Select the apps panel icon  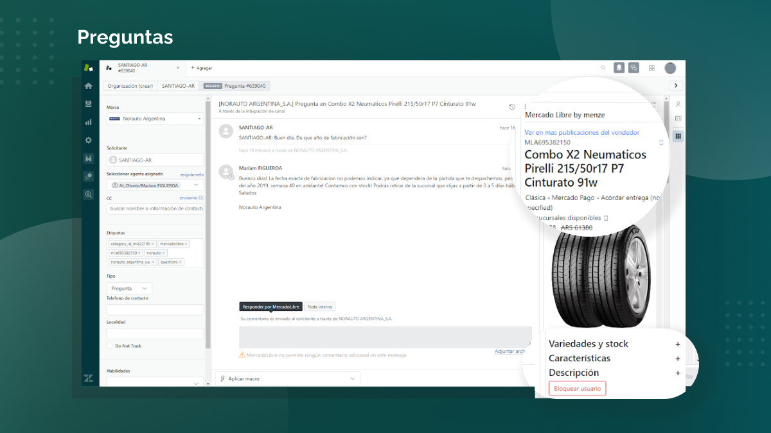point(678,136)
